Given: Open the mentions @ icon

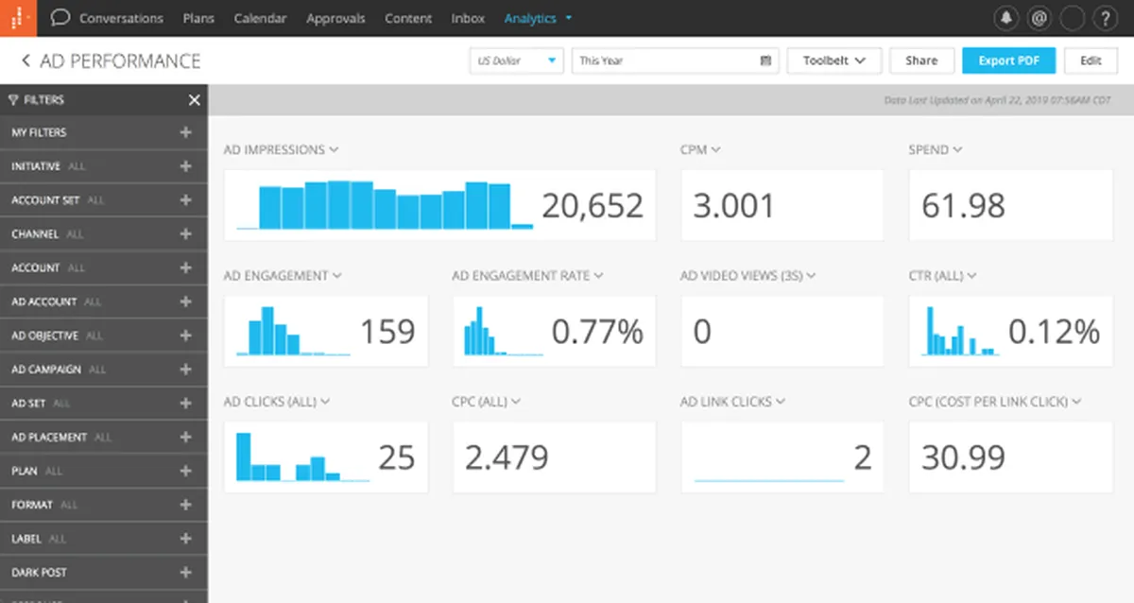Looking at the screenshot, I should point(1039,18).
